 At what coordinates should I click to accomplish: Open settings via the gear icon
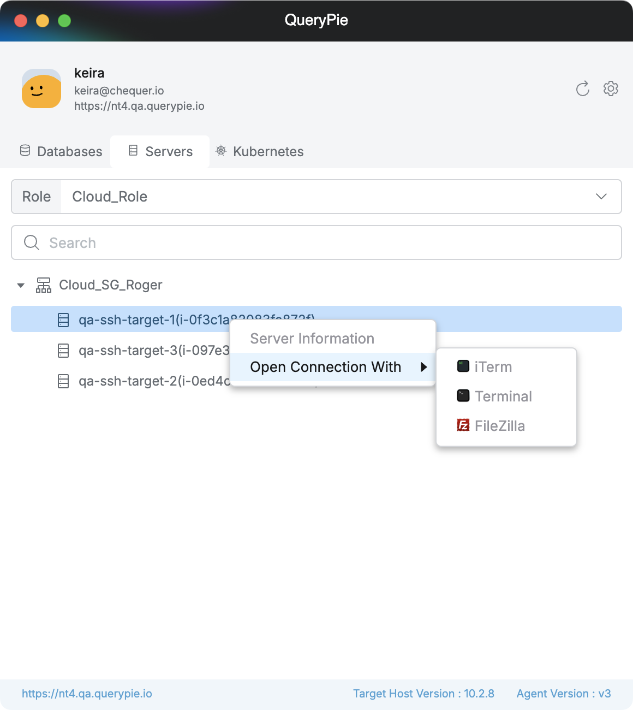(x=611, y=88)
